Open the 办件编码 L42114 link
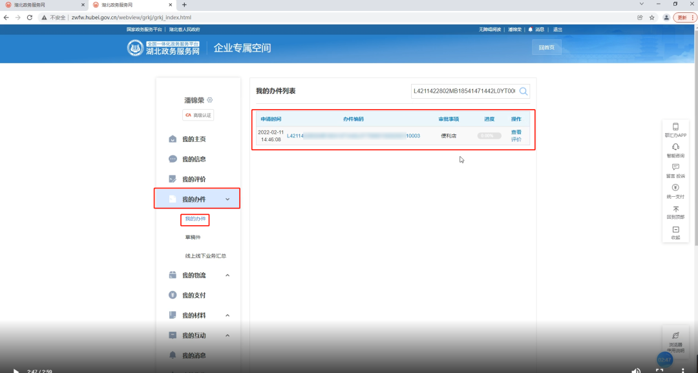The height and width of the screenshot is (373, 698). (354, 136)
